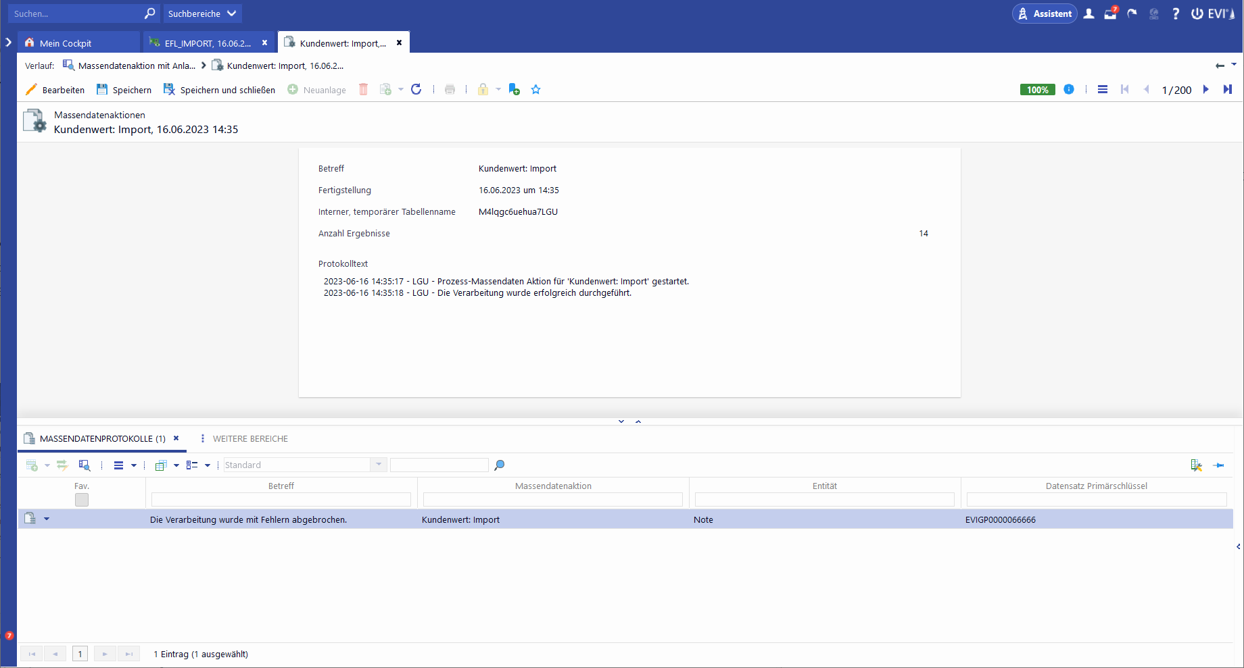Click Speichern und schließen button

pos(220,90)
